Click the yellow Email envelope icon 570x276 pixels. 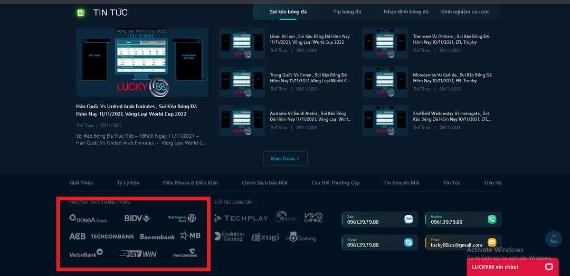click(492, 242)
